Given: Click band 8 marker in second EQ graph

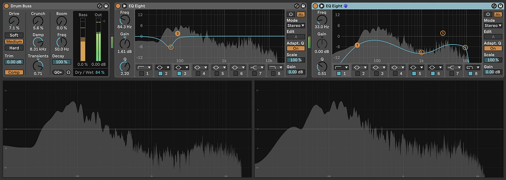Looking at the screenshot, I should click(x=465, y=48).
